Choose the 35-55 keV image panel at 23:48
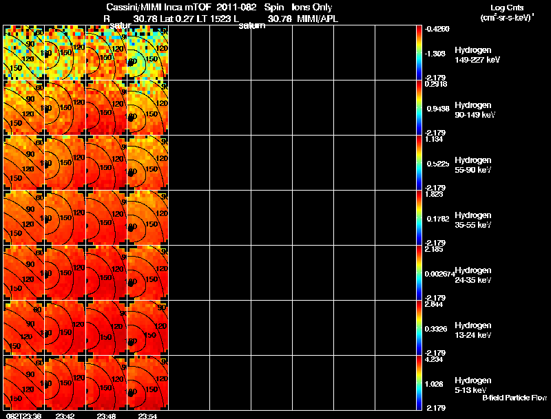The height and width of the screenshot is (419, 551). (x=107, y=218)
